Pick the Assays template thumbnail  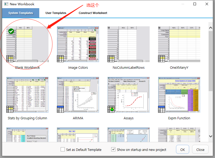click(x=129, y=95)
